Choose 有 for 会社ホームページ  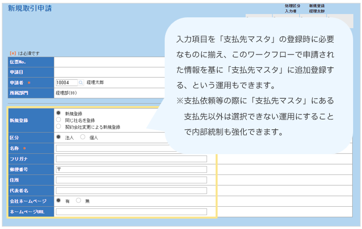[x=58, y=201]
